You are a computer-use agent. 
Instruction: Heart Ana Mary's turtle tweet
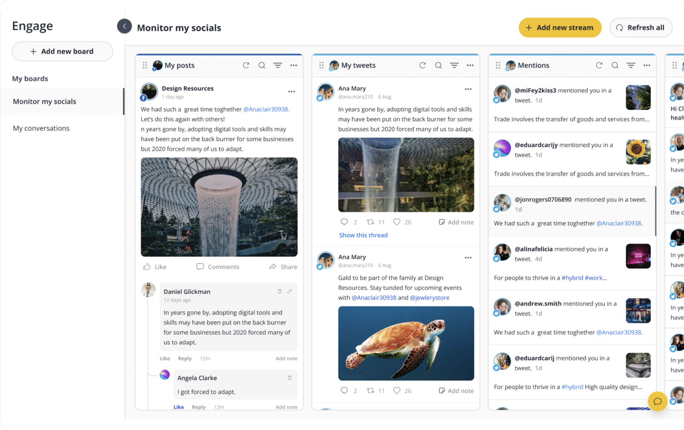coord(397,390)
